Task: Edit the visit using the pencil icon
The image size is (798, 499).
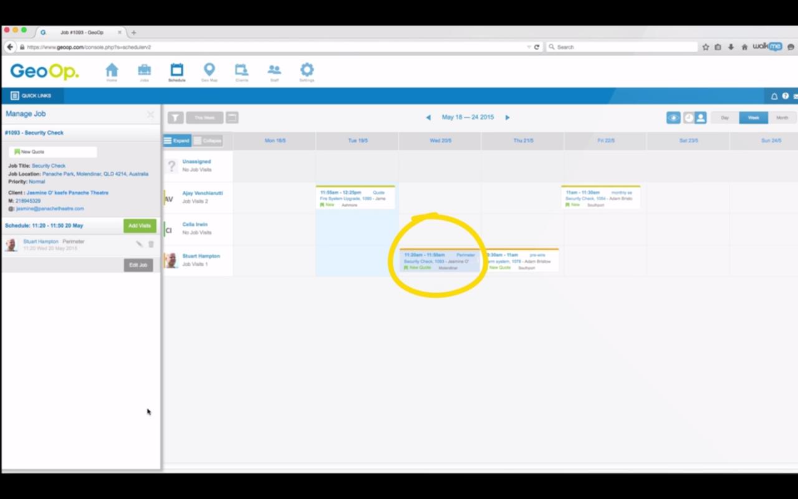Action: 139,245
